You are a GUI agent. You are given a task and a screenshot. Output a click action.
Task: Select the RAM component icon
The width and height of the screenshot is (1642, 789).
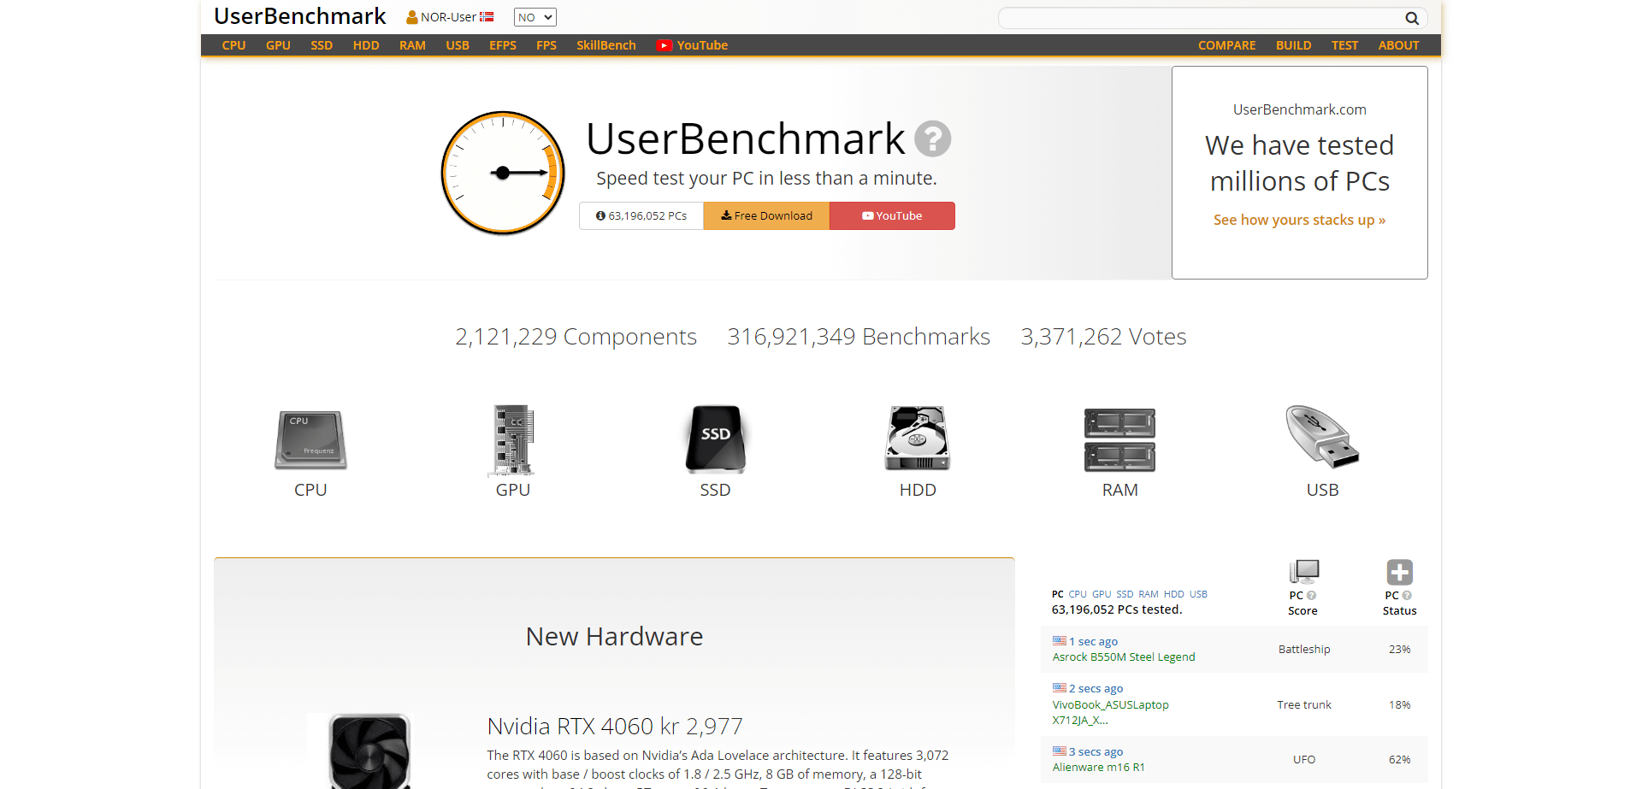click(x=1119, y=440)
